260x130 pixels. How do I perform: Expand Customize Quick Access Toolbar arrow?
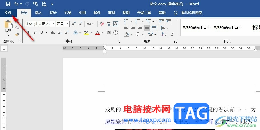click(x=52, y=4)
